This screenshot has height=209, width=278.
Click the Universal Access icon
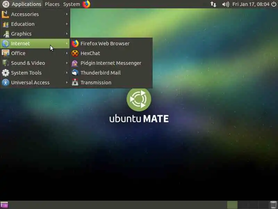pos(5,83)
